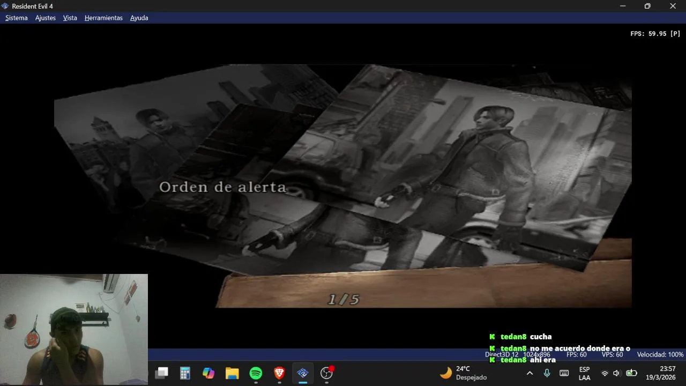The height and width of the screenshot is (386, 686).
Task: Click the volume speaker tray icon
Action: click(x=616, y=373)
